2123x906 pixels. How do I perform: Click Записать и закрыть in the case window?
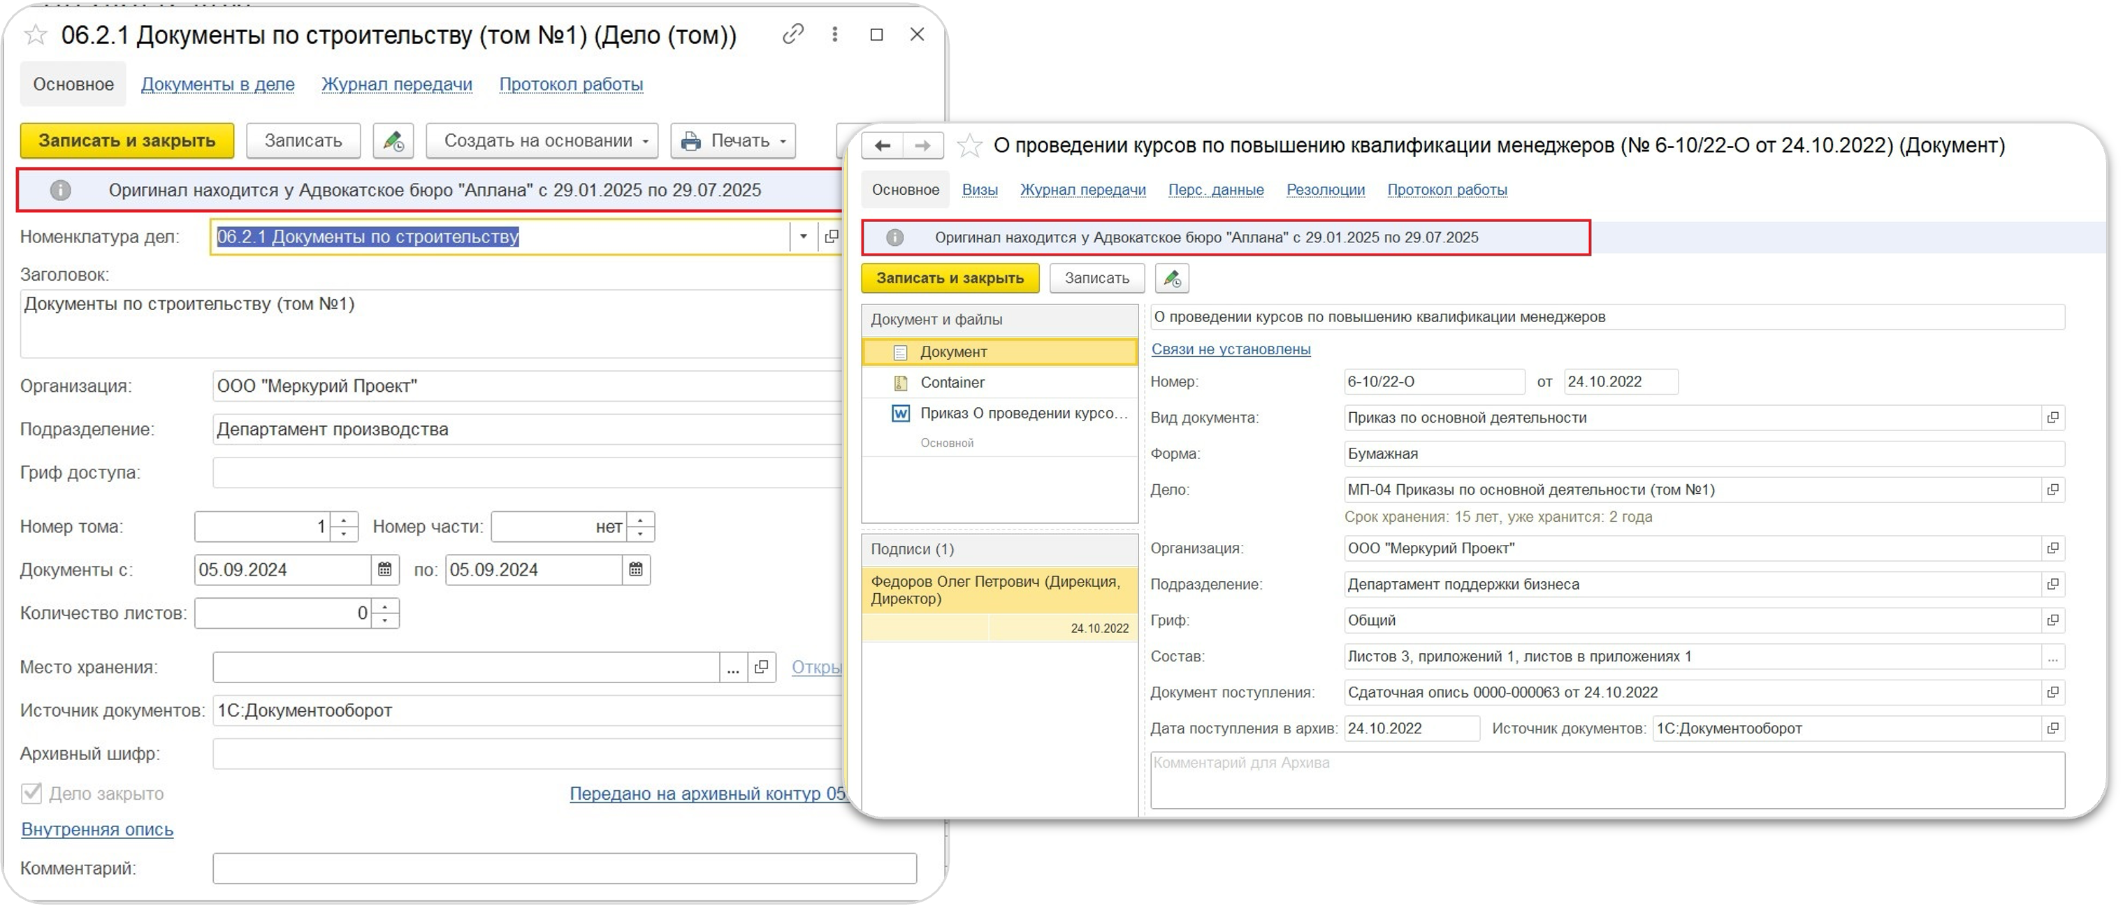(x=127, y=141)
